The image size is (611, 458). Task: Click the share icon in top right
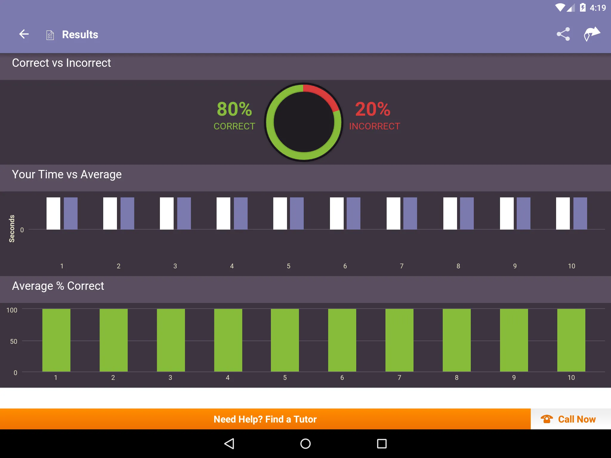point(564,34)
